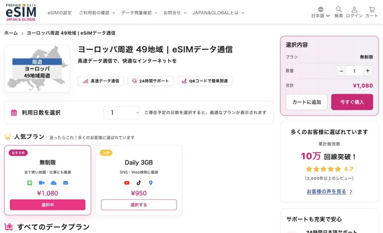Open the eSIMの設定 menu item

(59, 13)
